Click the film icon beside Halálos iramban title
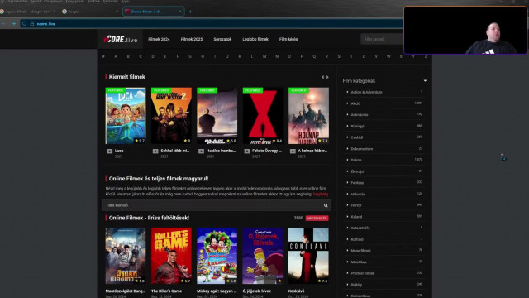The image size is (529, 298). pos(202,151)
